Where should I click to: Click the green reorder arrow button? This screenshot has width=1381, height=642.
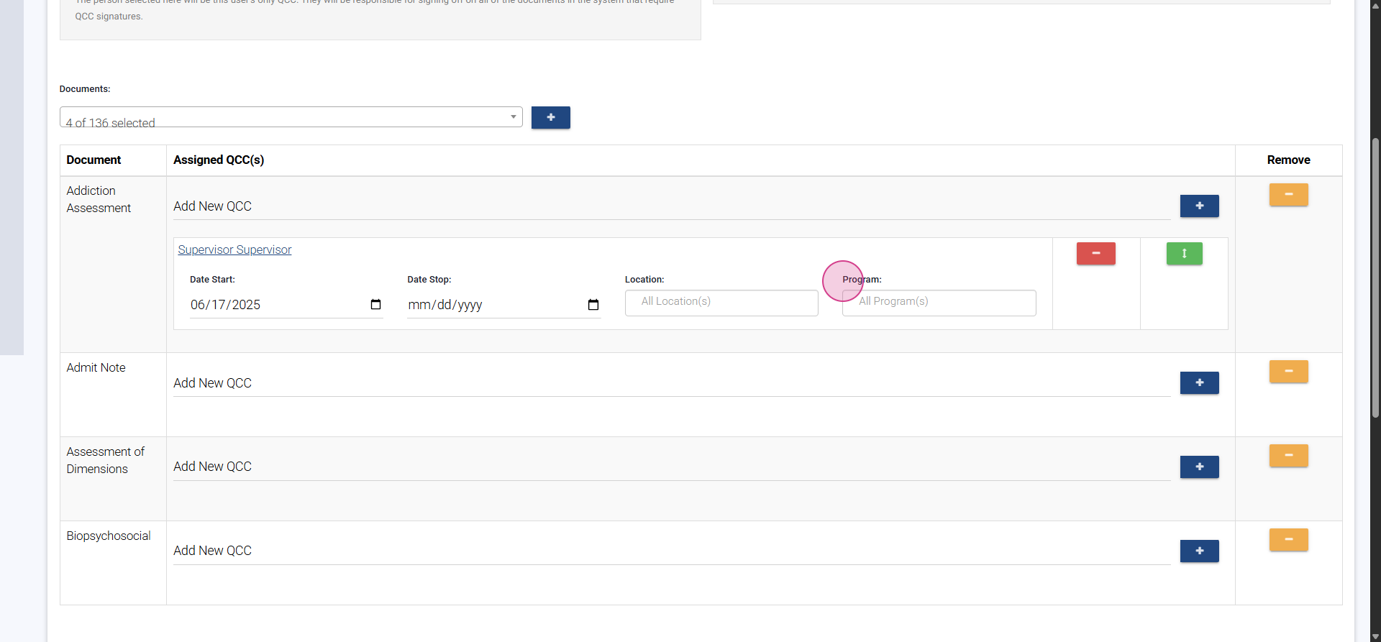pos(1184,254)
